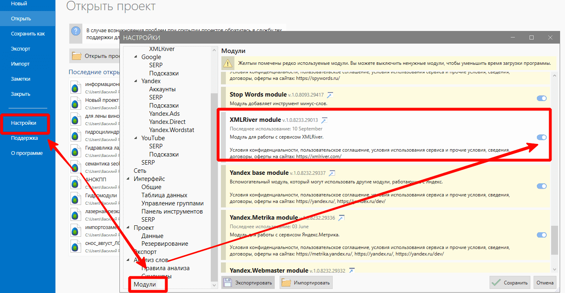Select Таблица данных in settings tree
The image size is (565, 293).
(164, 195)
